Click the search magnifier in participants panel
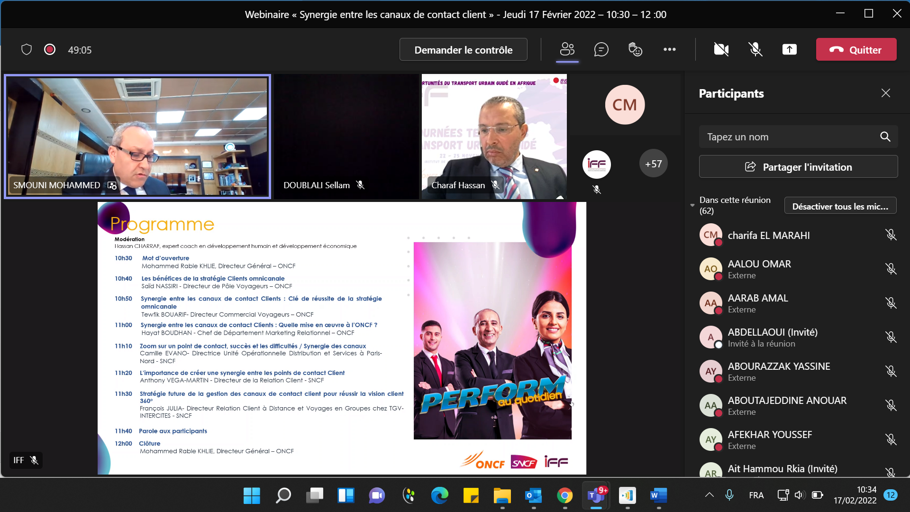The width and height of the screenshot is (910, 512). click(x=885, y=137)
